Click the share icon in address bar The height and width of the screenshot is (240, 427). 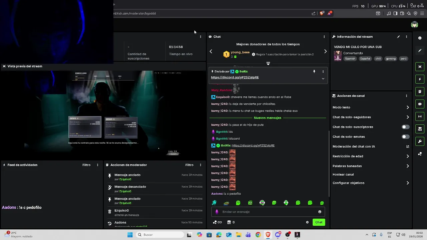(x=314, y=13)
